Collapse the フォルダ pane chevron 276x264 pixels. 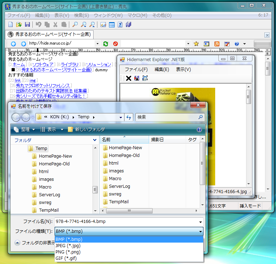tap(95, 140)
